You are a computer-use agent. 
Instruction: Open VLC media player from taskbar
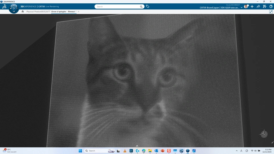click(x=125, y=151)
